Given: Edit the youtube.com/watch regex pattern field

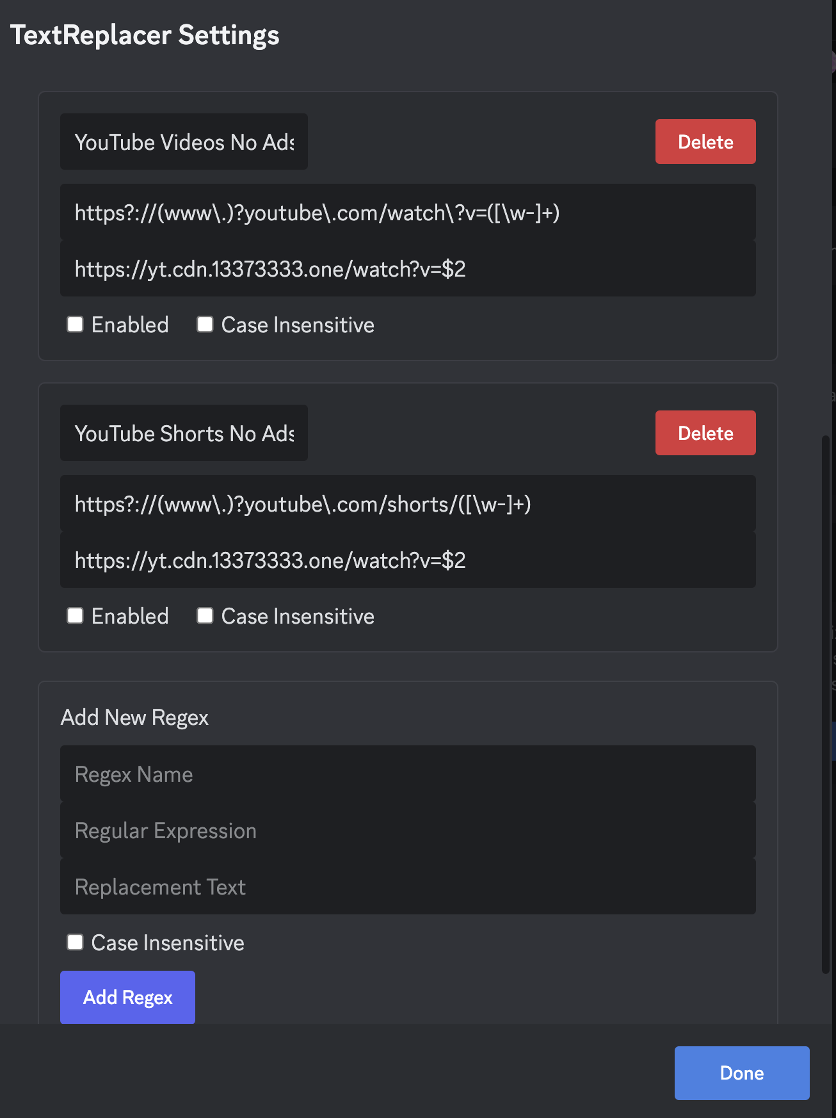Looking at the screenshot, I should [x=408, y=212].
